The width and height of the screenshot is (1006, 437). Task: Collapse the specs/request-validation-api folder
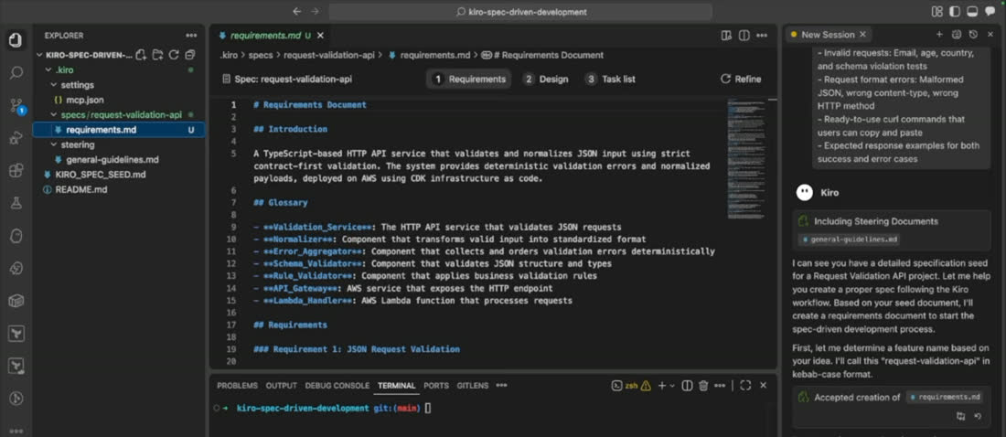54,115
